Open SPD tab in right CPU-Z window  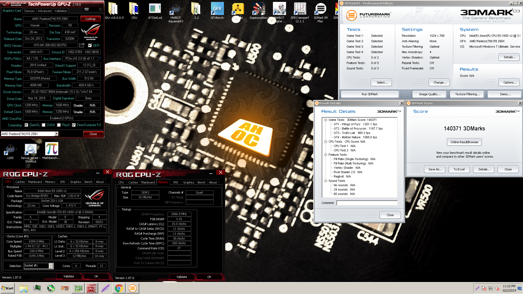click(x=176, y=182)
